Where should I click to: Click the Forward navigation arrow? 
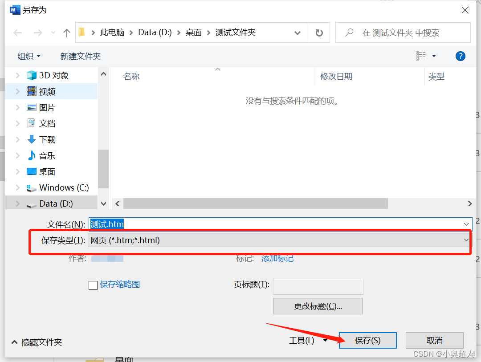click(38, 33)
